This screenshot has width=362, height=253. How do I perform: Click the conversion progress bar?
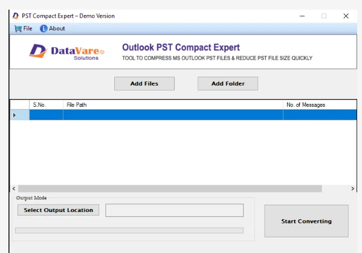pos(129,231)
